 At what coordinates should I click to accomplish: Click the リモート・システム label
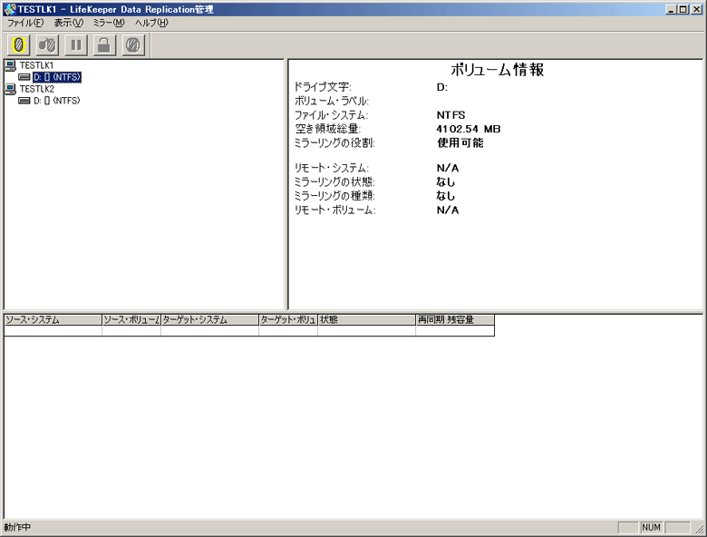[x=332, y=169]
